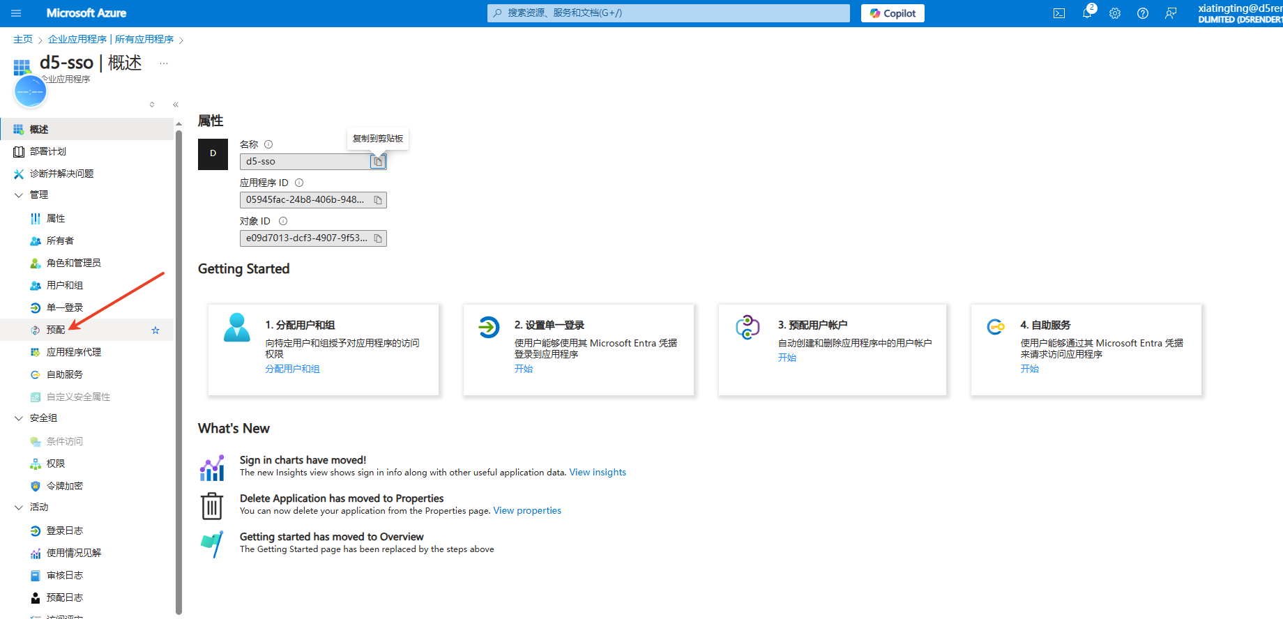Click the feedback icon in the top bar
This screenshot has width=1283, height=619.
[1171, 13]
